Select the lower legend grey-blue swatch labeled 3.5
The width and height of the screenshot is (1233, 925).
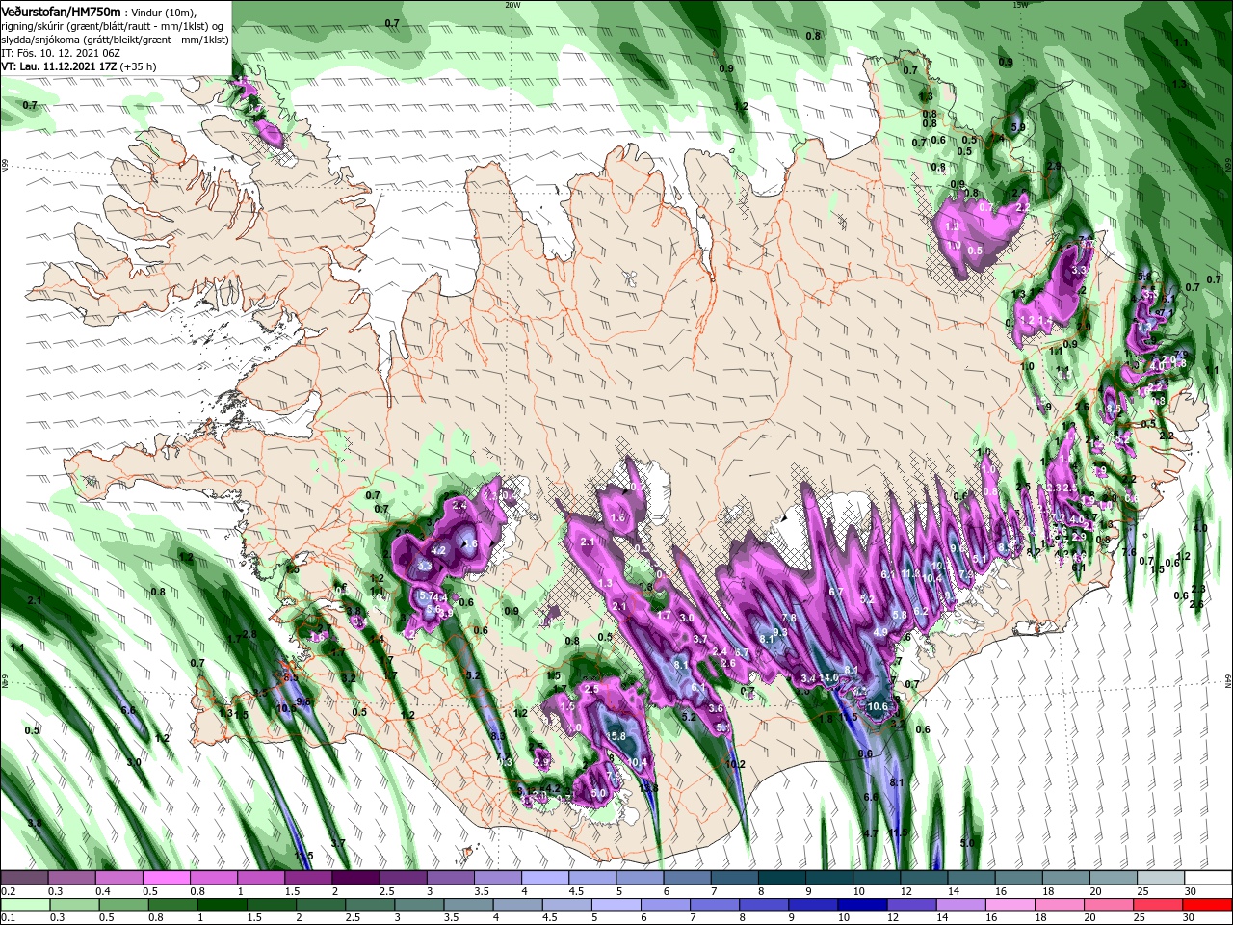pyautogui.click(x=467, y=904)
